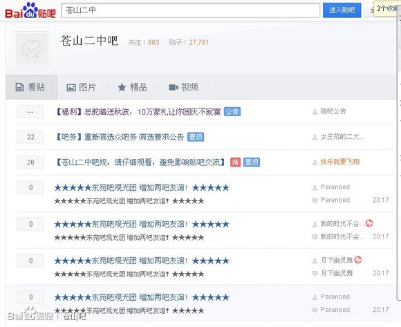The height and width of the screenshot is (327, 401).
Task: Click the 图片 picture icon
Action: click(71, 87)
